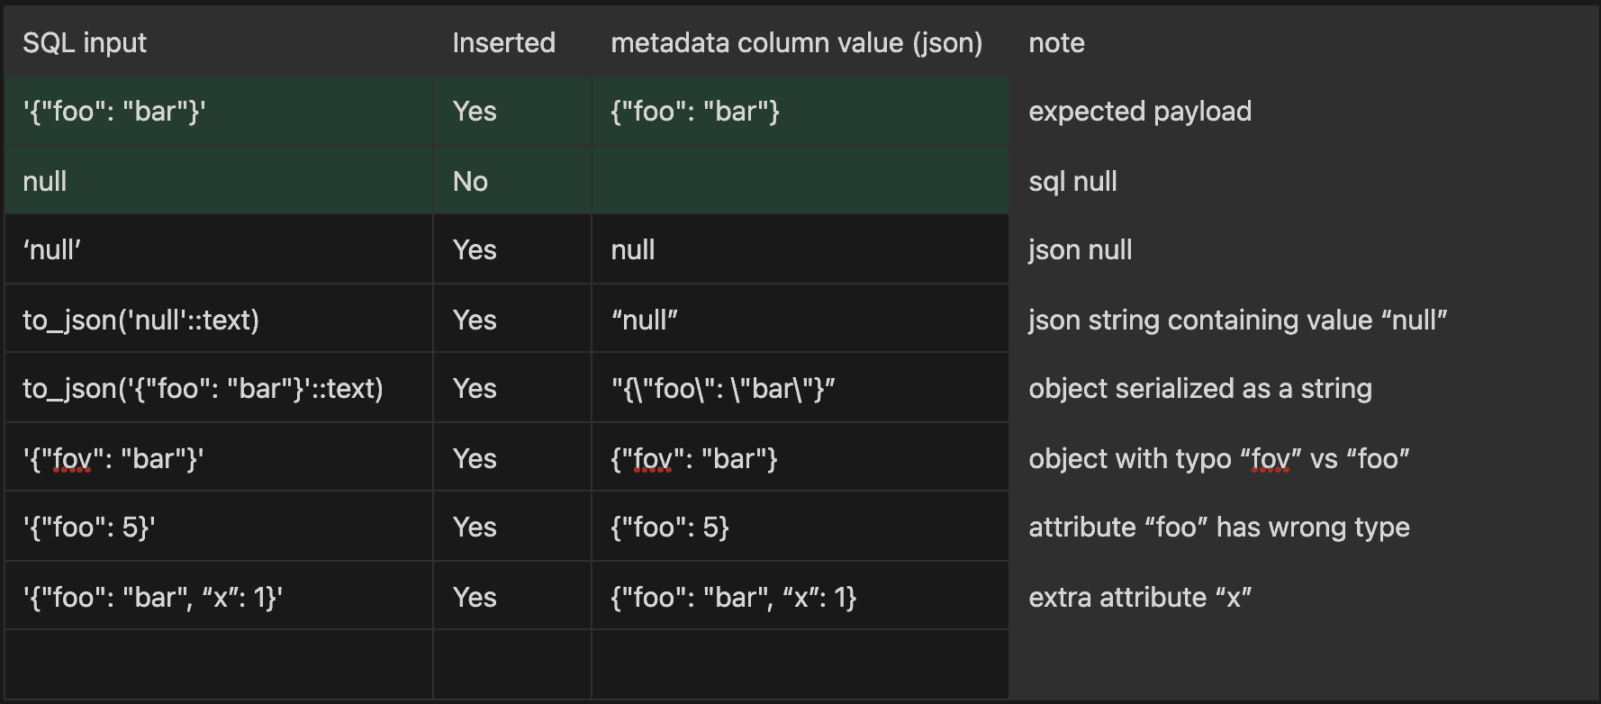1601x704 pixels.
Task: Click the empty SQL input cell in last row
Action: tap(218, 664)
